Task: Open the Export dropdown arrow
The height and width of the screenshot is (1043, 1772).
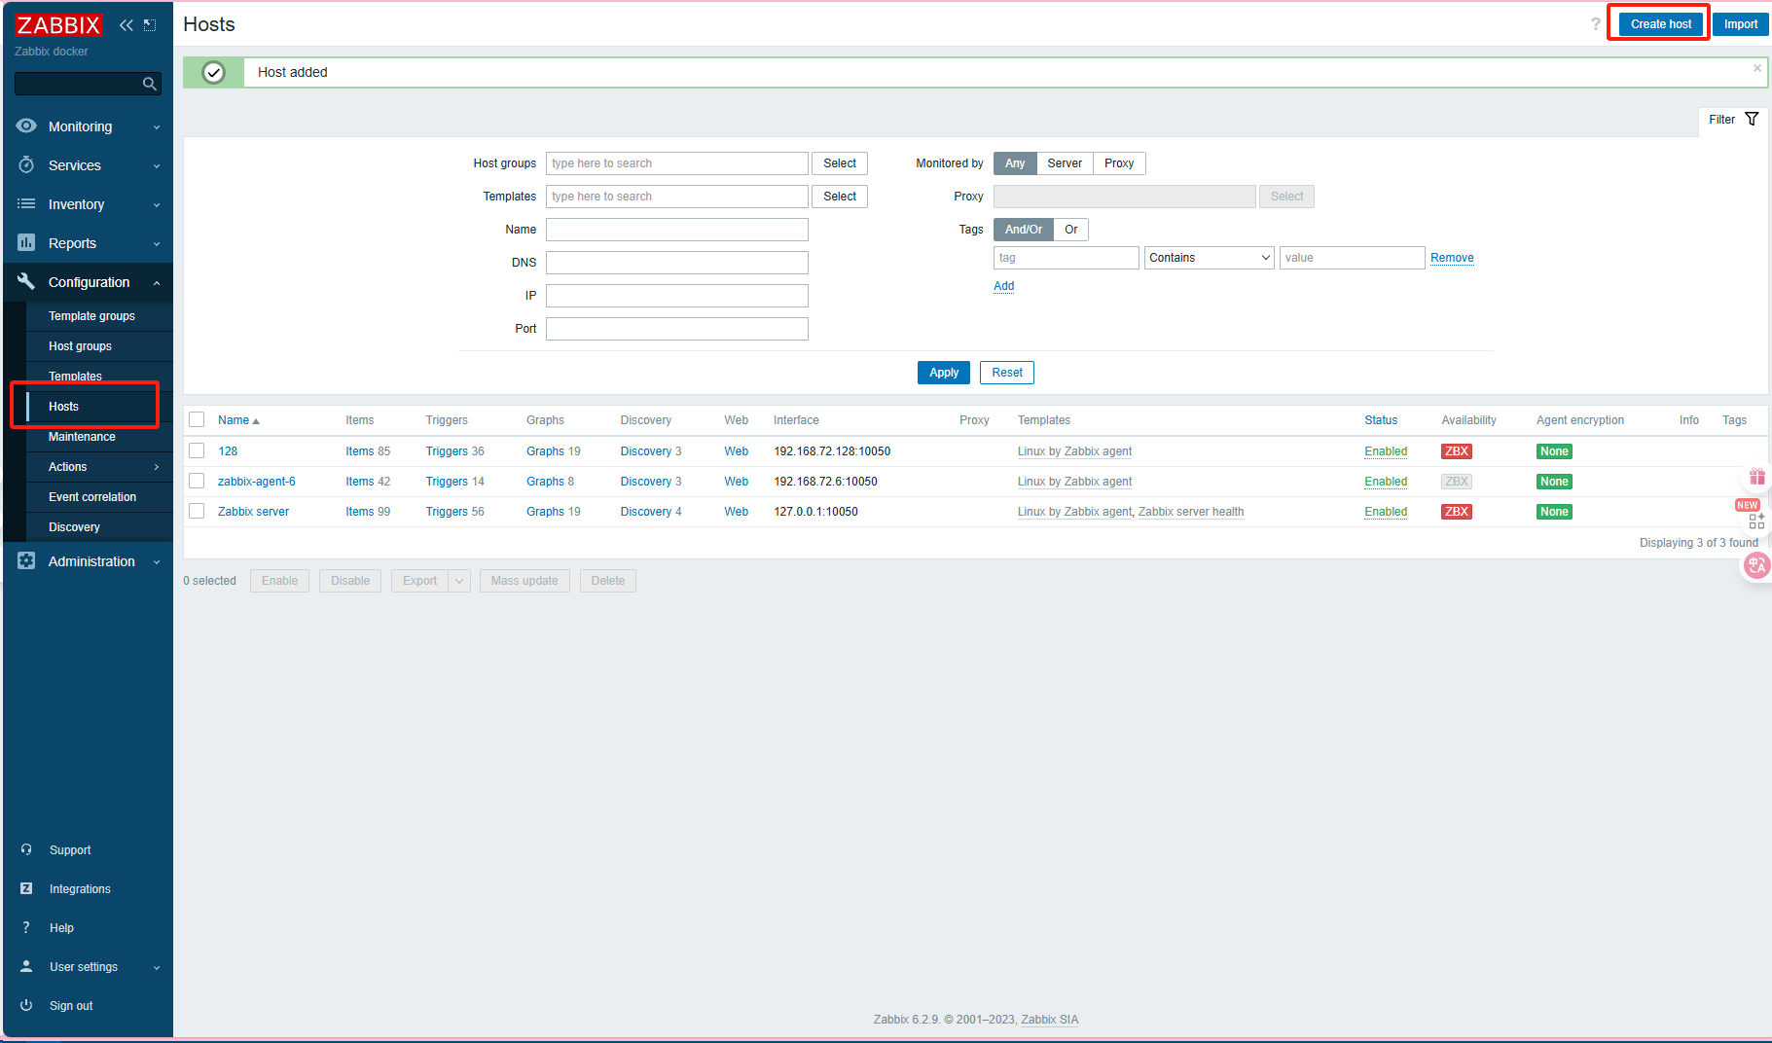Action: (x=459, y=581)
